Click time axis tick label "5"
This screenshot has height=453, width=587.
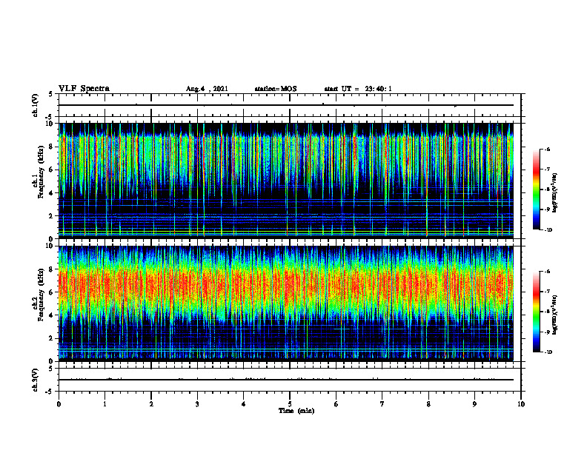(x=290, y=404)
